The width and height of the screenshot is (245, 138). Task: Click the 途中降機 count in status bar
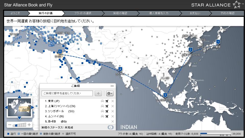click(159, 134)
